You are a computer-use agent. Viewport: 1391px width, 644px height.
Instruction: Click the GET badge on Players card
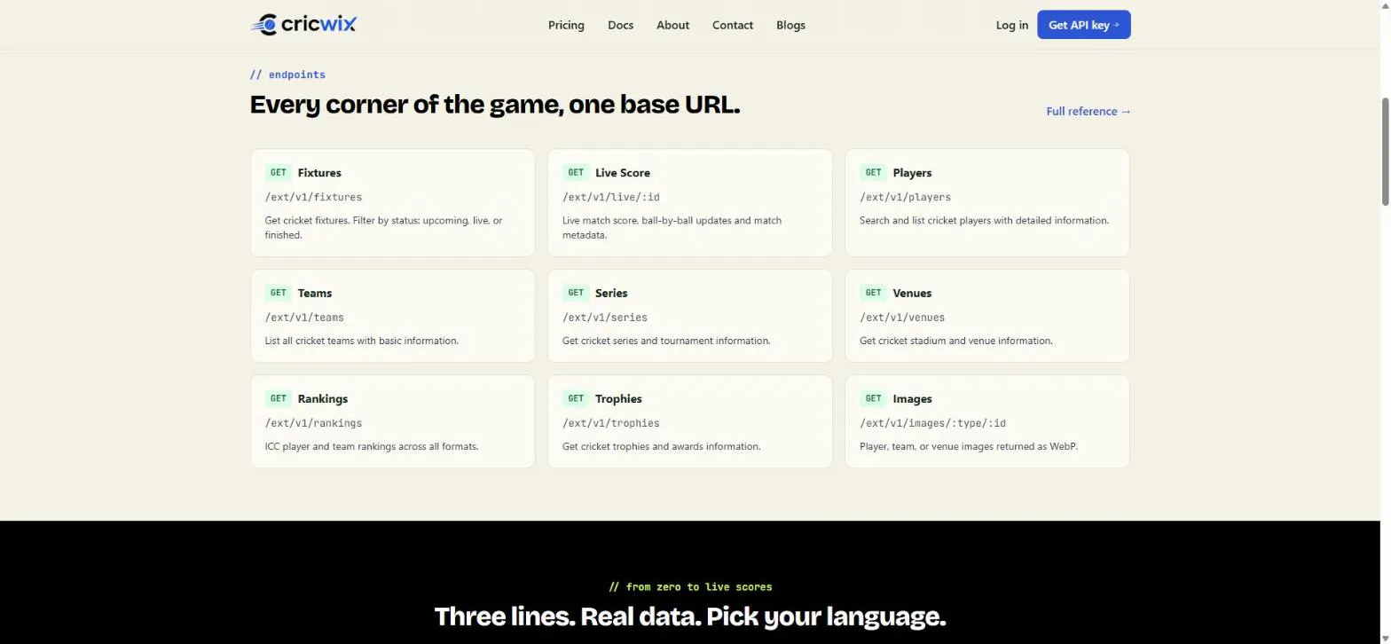coord(873,173)
